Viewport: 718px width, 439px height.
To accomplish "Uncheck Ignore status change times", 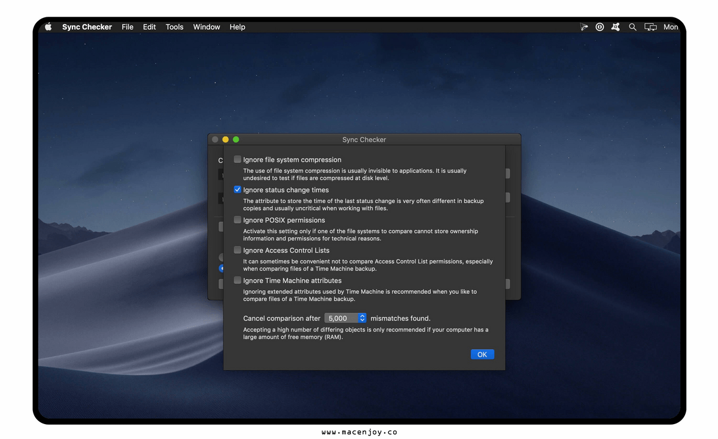I will coord(238,189).
